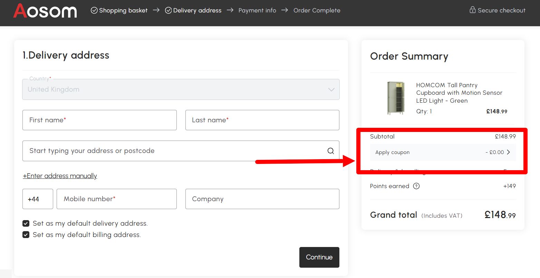The image size is (540, 278).
Task: Click the HOMCOM Tall Pantry Cupboard title
Action: pyautogui.click(x=459, y=93)
